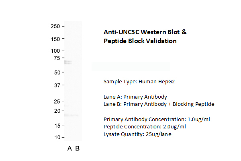Click the 20 marker label
Viewport: 241px width, 161px height.
pyautogui.click(x=56, y=111)
